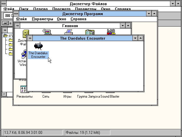Select the Clipboard Viewer icon in Главная
The height and width of the screenshot is (137, 182).
(x=90, y=32)
